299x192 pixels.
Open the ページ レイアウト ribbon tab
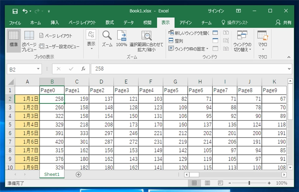click(82, 23)
